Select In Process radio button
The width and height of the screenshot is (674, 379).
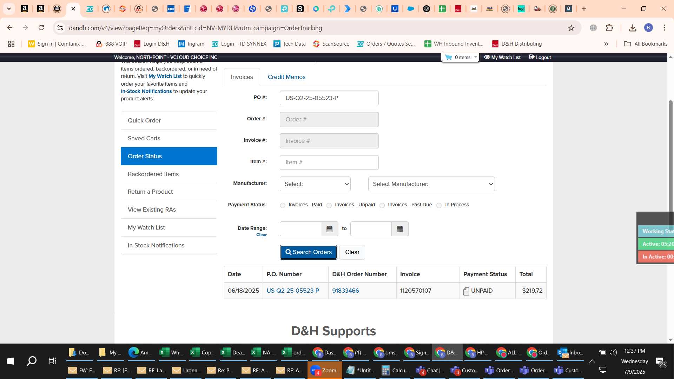tap(439, 205)
